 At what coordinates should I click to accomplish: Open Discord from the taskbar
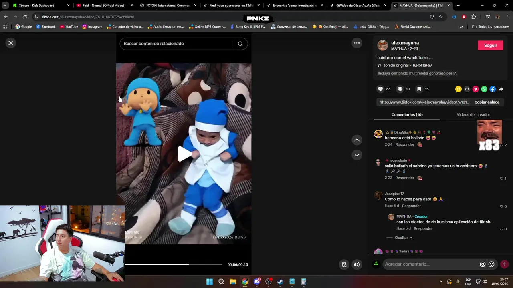click(257, 282)
